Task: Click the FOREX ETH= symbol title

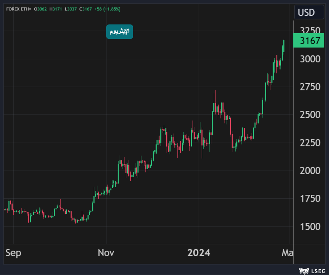Action: 19,9
